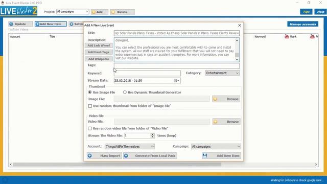Click the Update button

(20, 24)
